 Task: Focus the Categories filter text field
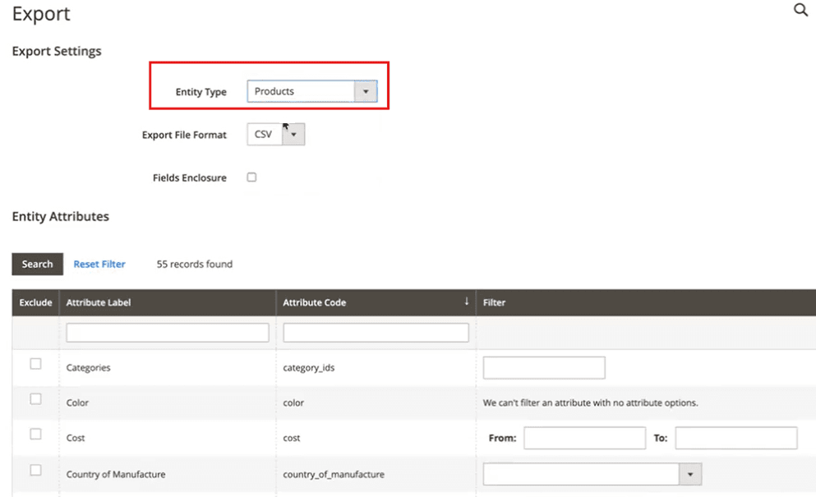[544, 367]
